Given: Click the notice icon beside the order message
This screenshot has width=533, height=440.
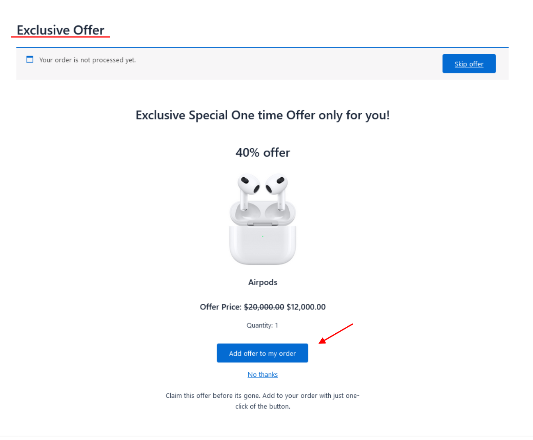Looking at the screenshot, I should (30, 60).
